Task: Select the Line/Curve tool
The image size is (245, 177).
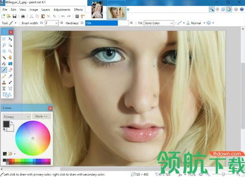Action: click(x=10, y=88)
